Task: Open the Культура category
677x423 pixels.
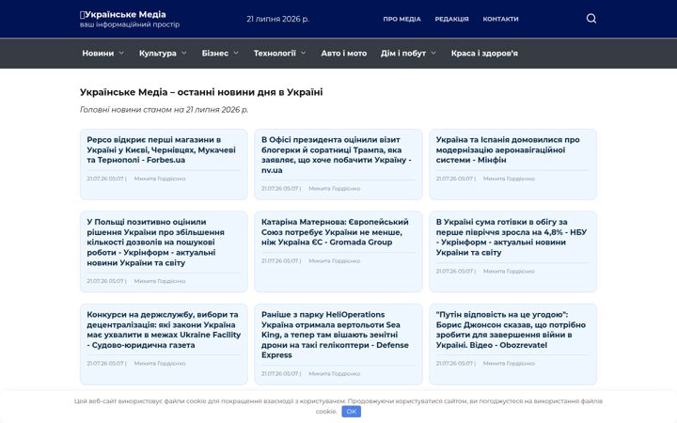Action: [158, 53]
